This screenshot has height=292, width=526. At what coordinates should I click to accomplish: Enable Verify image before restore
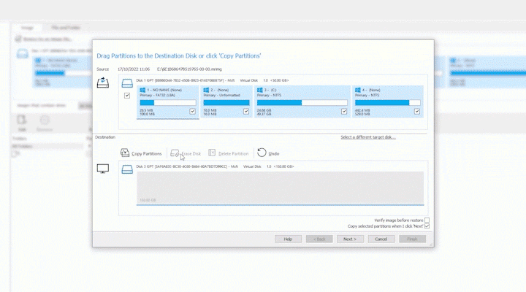[x=427, y=220]
